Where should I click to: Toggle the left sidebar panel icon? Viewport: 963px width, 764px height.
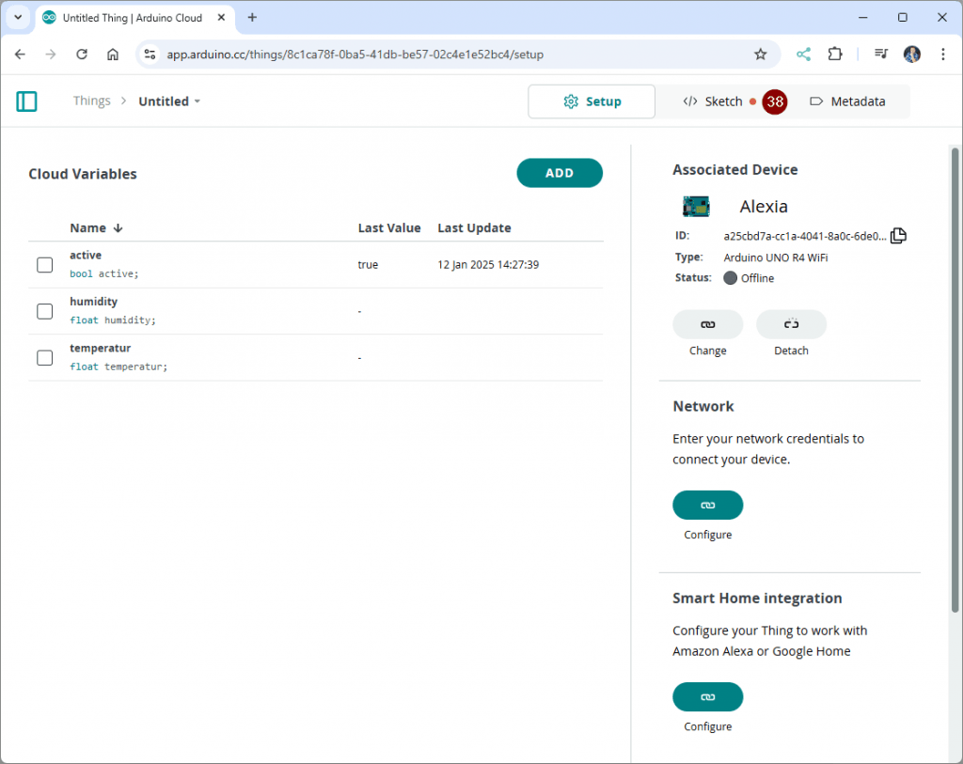point(27,101)
